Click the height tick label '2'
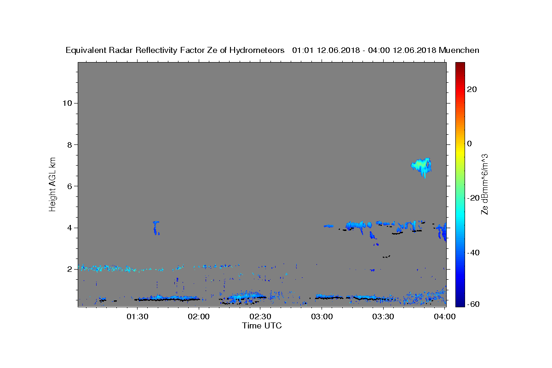 69,269
